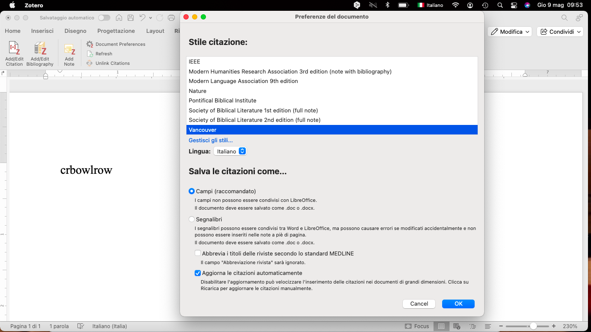The width and height of the screenshot is (591, 332).
Task: Click the word crbowlrow in the document
Action: [x=86, y=170]
